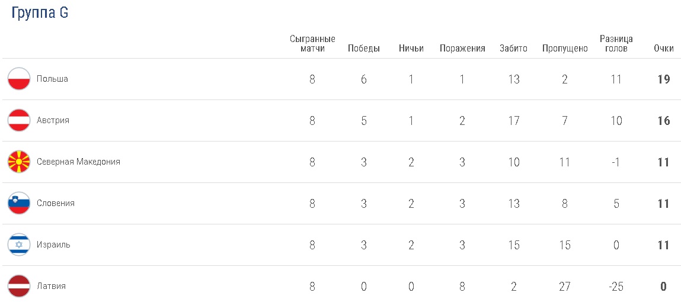Viewport: 681px width, 302px height.
Task: Click the Latvia flag icon
Action: point(19,286)
